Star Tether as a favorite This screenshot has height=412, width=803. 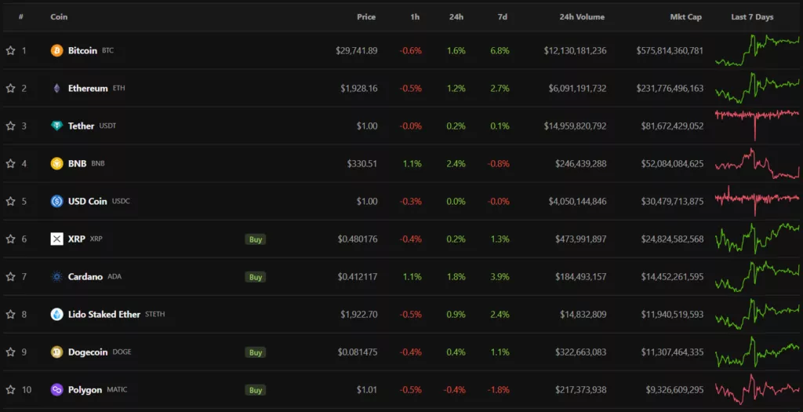tap(10, 126)
